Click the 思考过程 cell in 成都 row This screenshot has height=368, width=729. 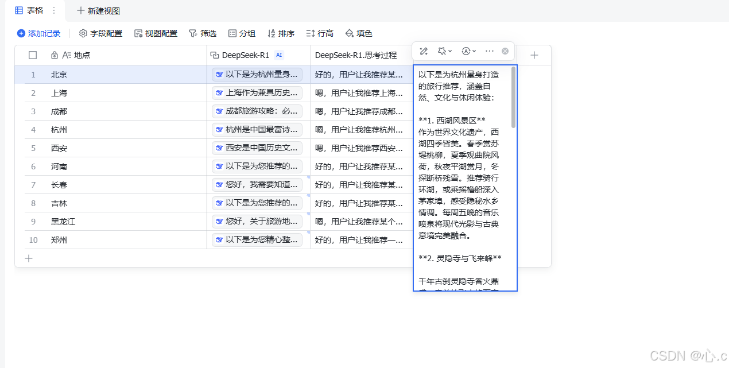click(x=362, y=111)
